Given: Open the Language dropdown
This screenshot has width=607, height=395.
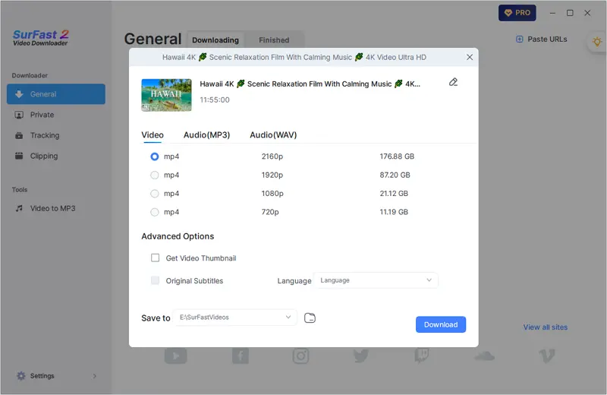Looking at the screenshot, I should 376,280.
